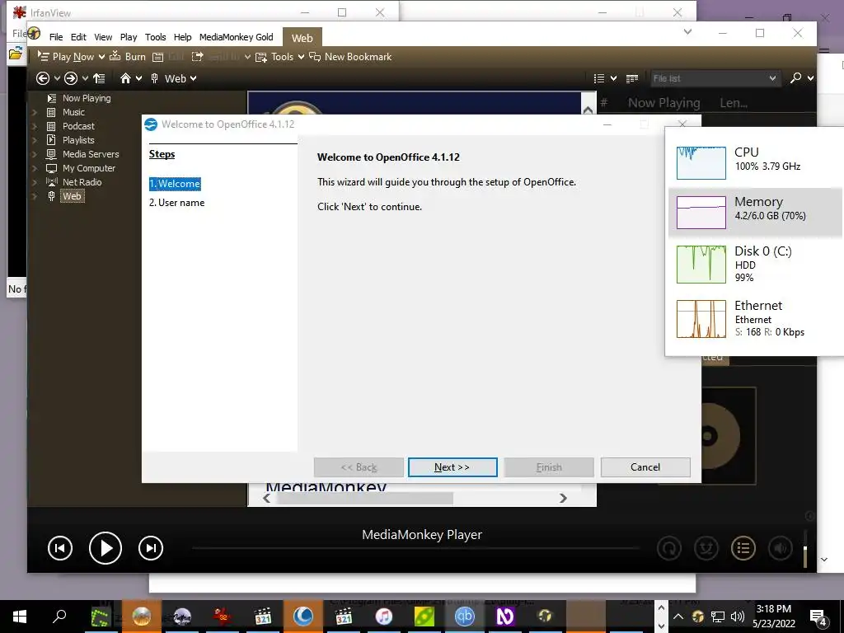The image size is (844, 633).
Task: Click the Burn toolbar button
Action: [x=128, y=57]
